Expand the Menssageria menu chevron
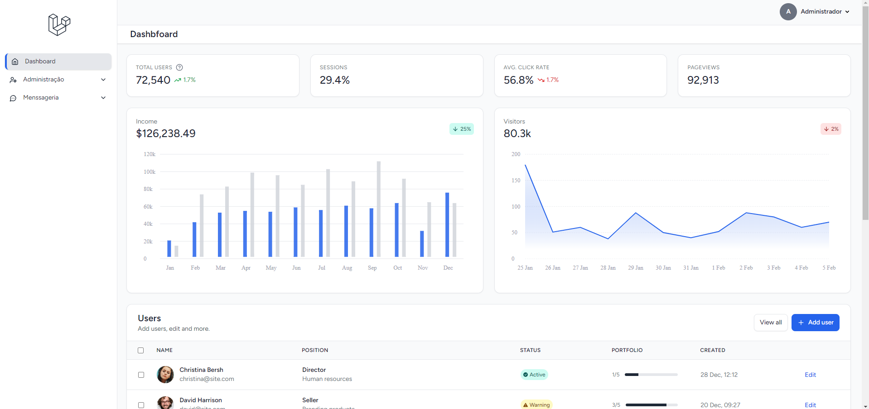 [x=103, y=98]
